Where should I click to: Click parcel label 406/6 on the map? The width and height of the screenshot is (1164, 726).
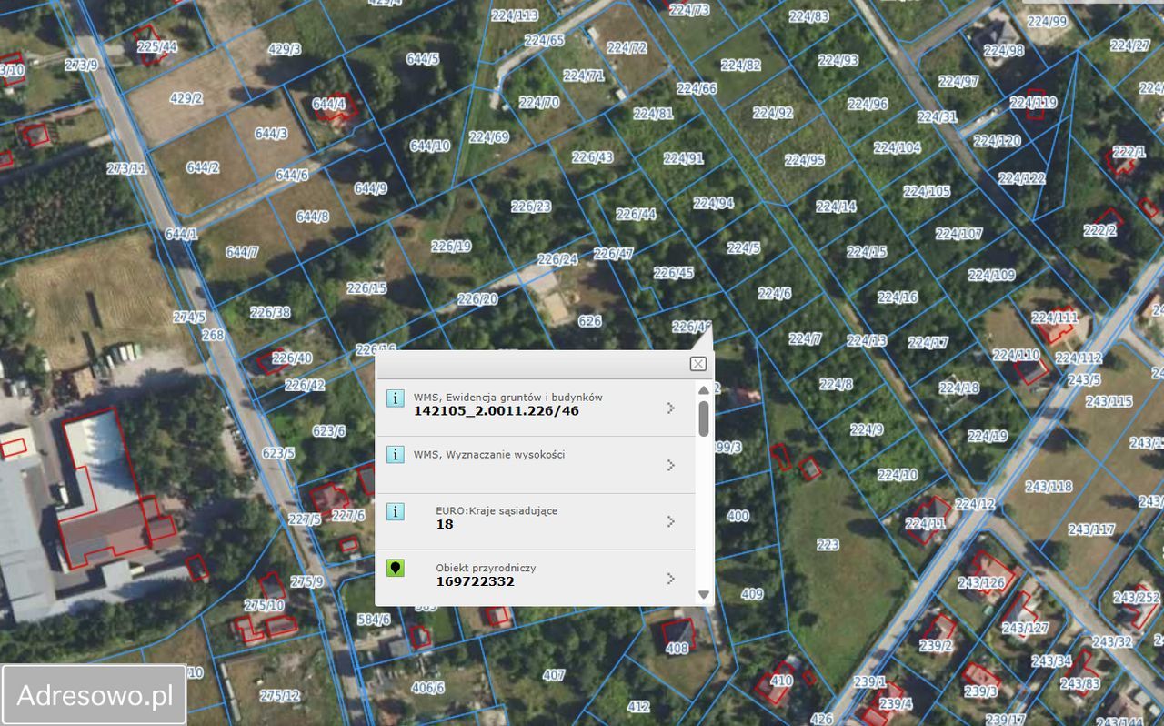427,688
